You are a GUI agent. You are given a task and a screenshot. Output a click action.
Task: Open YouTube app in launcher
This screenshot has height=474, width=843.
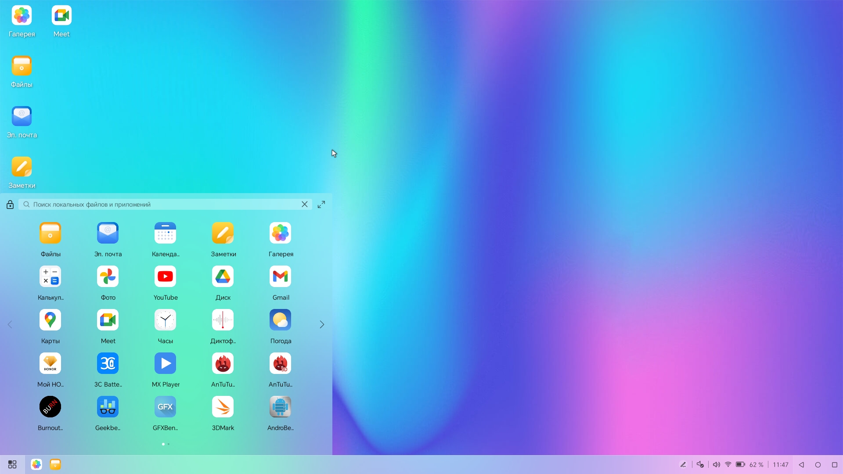point(166,276)
